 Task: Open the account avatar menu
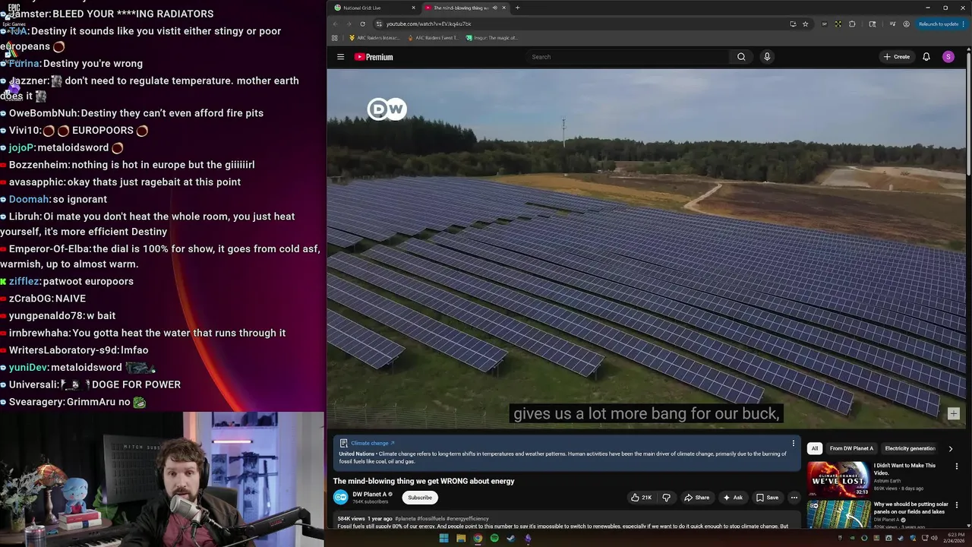pos(948,57)
